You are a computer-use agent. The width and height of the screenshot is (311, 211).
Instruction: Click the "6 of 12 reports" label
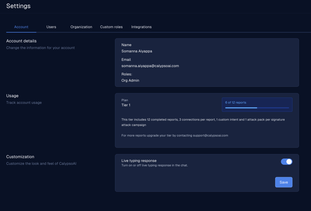click(x=236, y=102)
